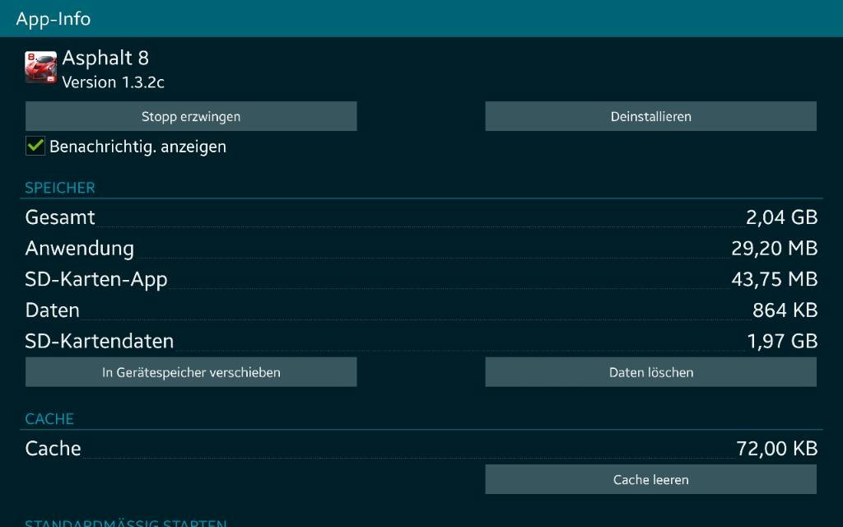Click the CACHE section header
The width and height of the screenshot is (843, 527).
[49, 419]
